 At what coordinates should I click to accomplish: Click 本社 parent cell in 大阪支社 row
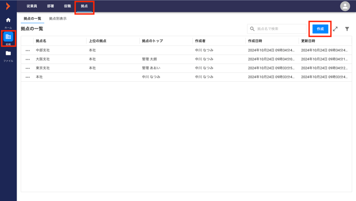click(x=93, y=59)
